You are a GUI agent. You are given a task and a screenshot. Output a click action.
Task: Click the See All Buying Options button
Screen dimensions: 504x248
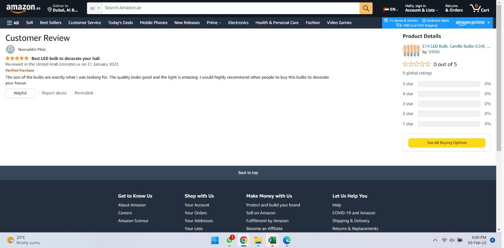[447, 143]
